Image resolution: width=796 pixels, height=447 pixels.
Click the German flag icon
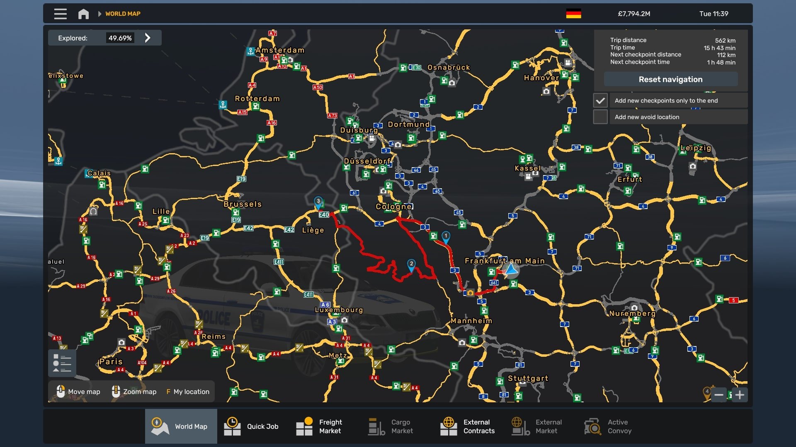(573, 14)
